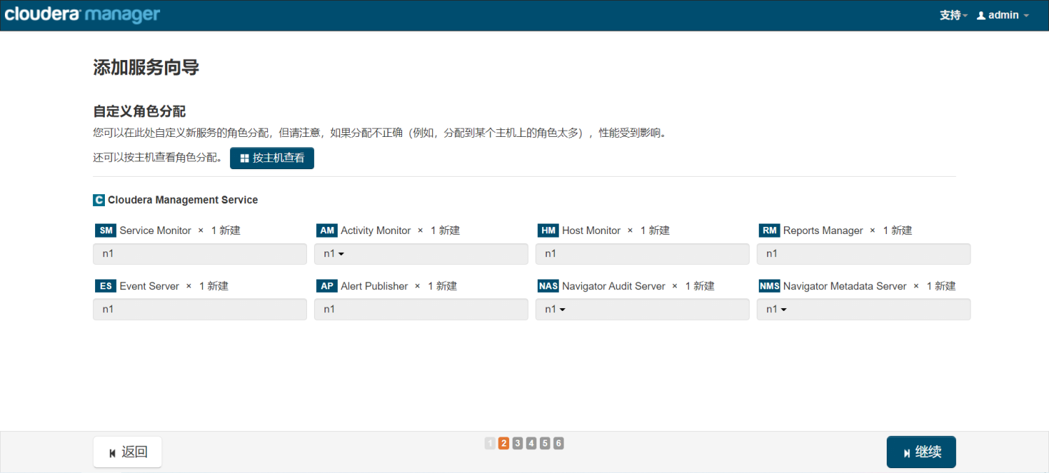Click the 按主机查看 button
The image size is (1049, 473).
[x=272, y=158]
